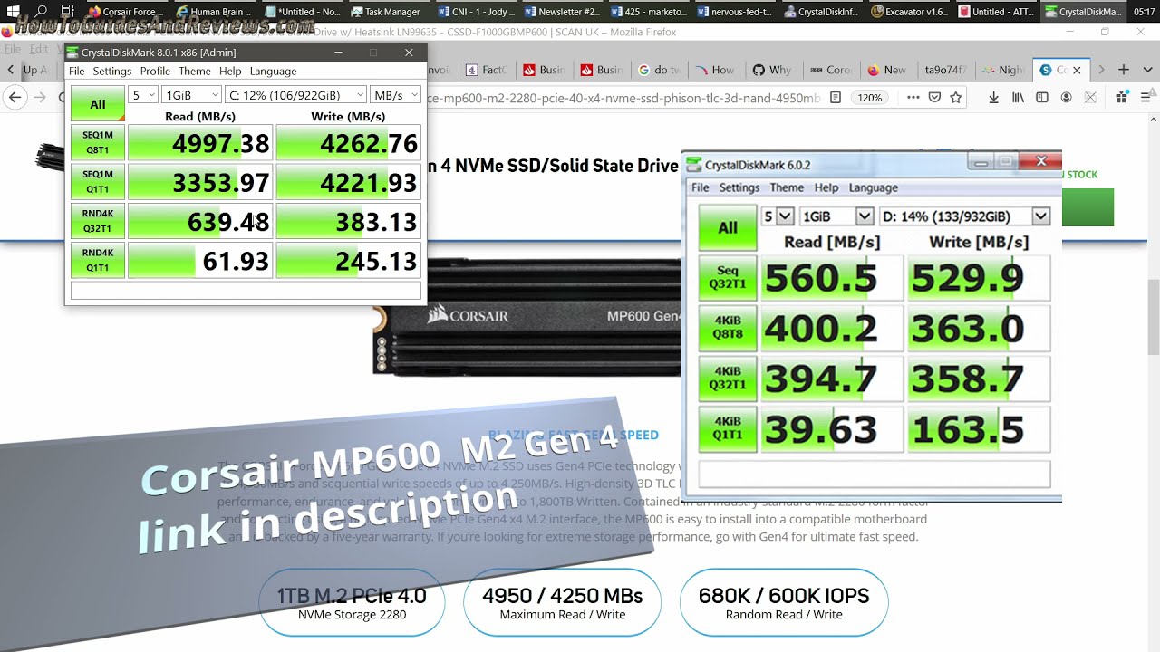This screenshot has height=652, width=1160.
Task: Switch to the Human Brain taskbar item
Action: [214, 12]
